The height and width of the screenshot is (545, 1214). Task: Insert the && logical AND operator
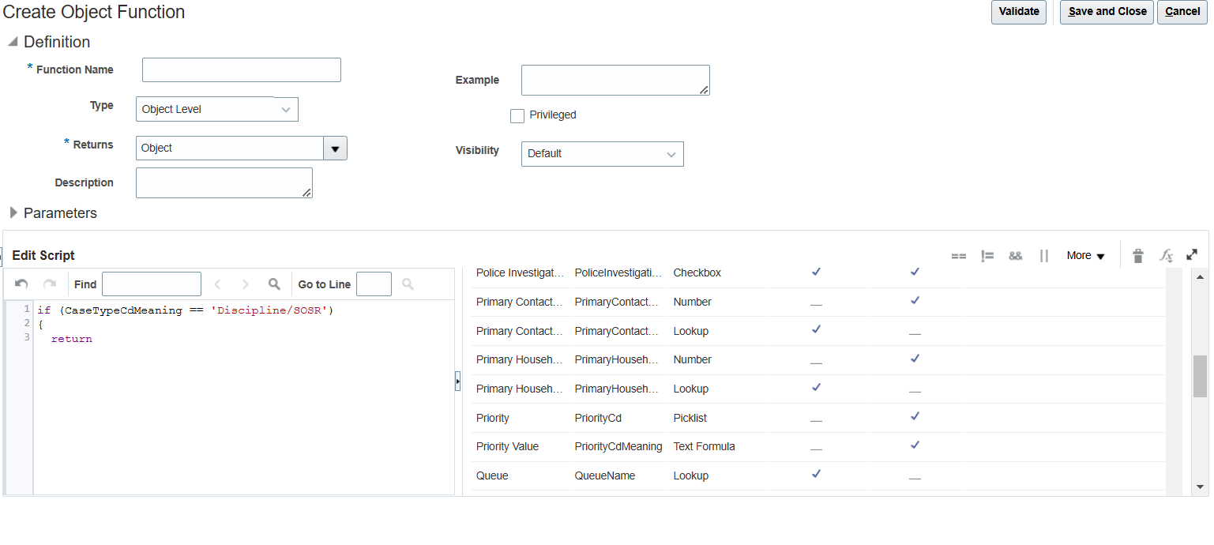click(1016, 255)
